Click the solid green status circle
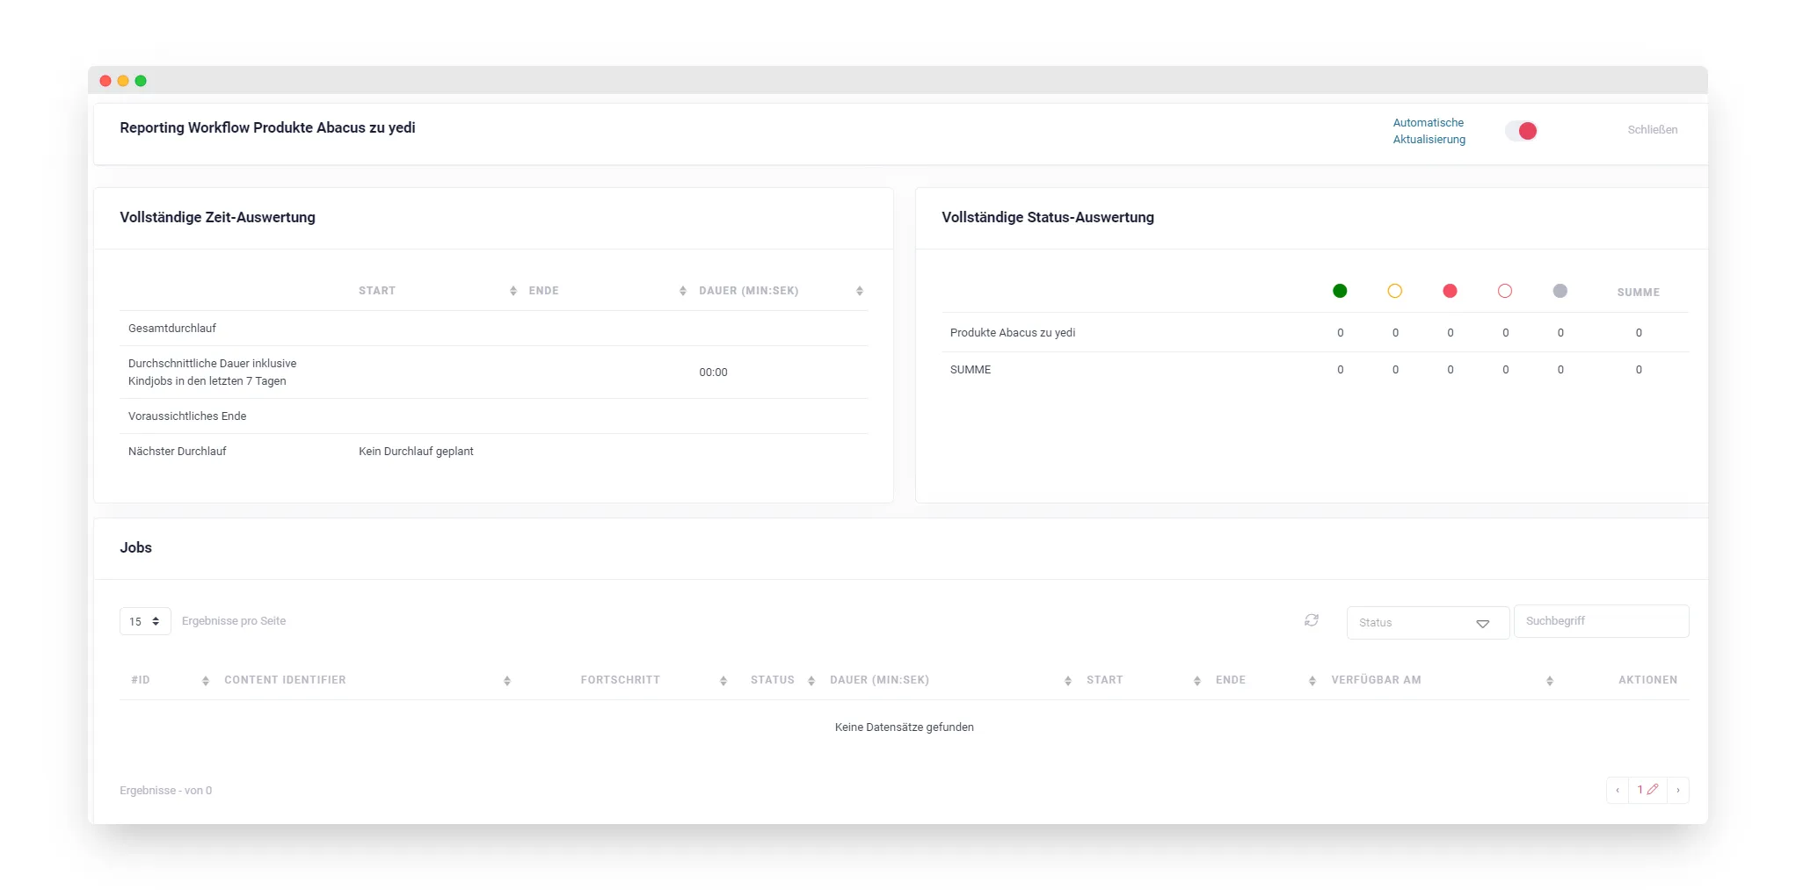The image size is (1796, 890). (x=1340, y=291)
